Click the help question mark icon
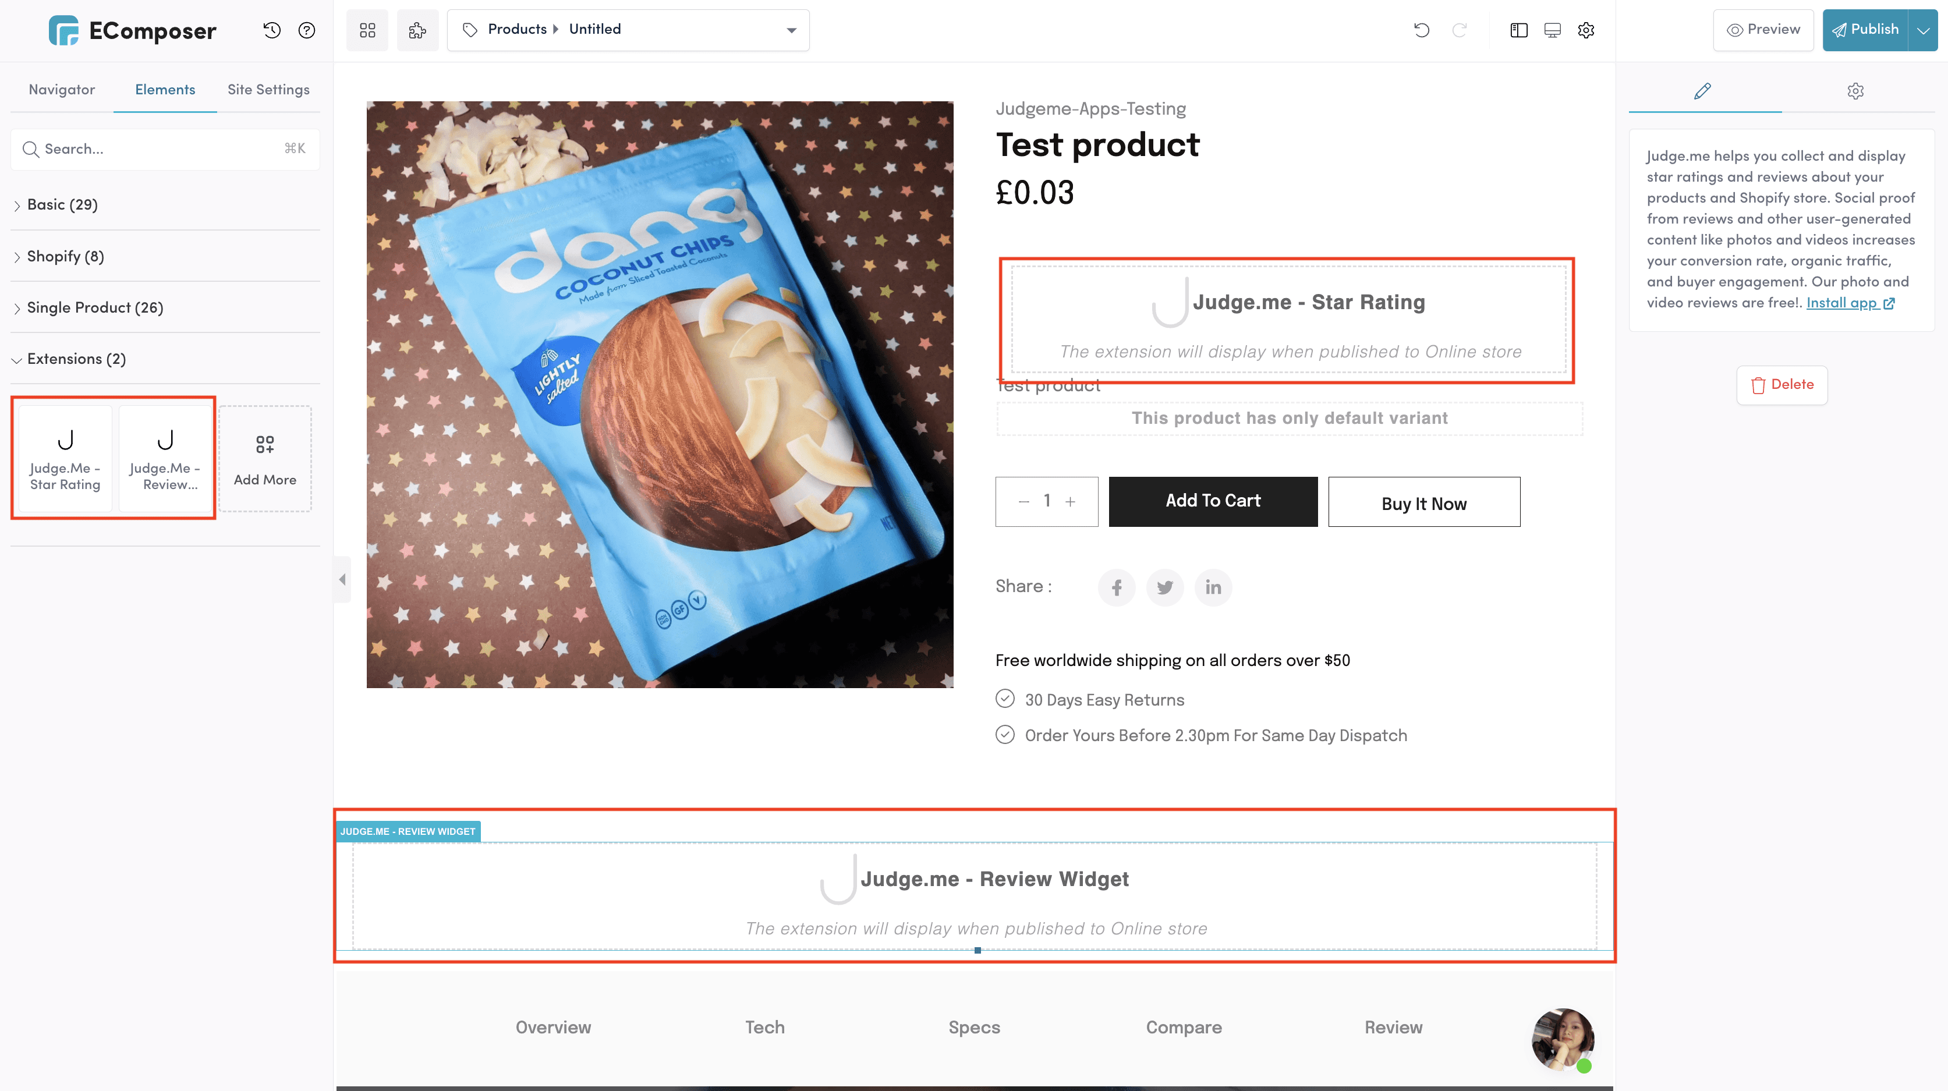This screenshot has width=1948, height=1091. (x=306, y=30)
